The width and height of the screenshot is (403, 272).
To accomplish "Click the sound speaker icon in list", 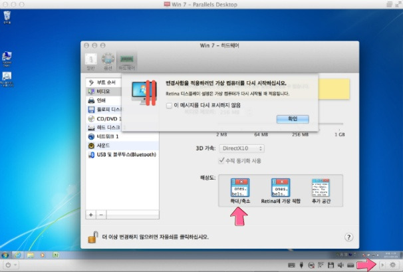I will [91, 146].
